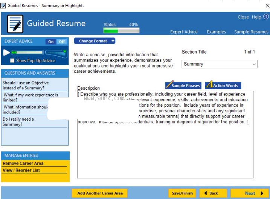Open question 'What information should be included'

25,109
